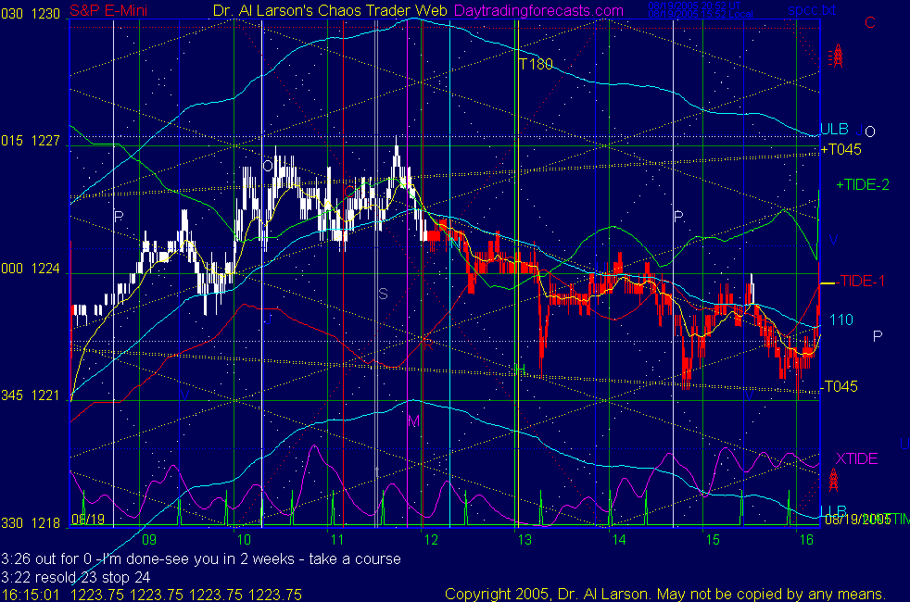Click the "030 1230" price axis label
Image resolution: width=910 pixels, height=602 pixels.
(31, 14)
